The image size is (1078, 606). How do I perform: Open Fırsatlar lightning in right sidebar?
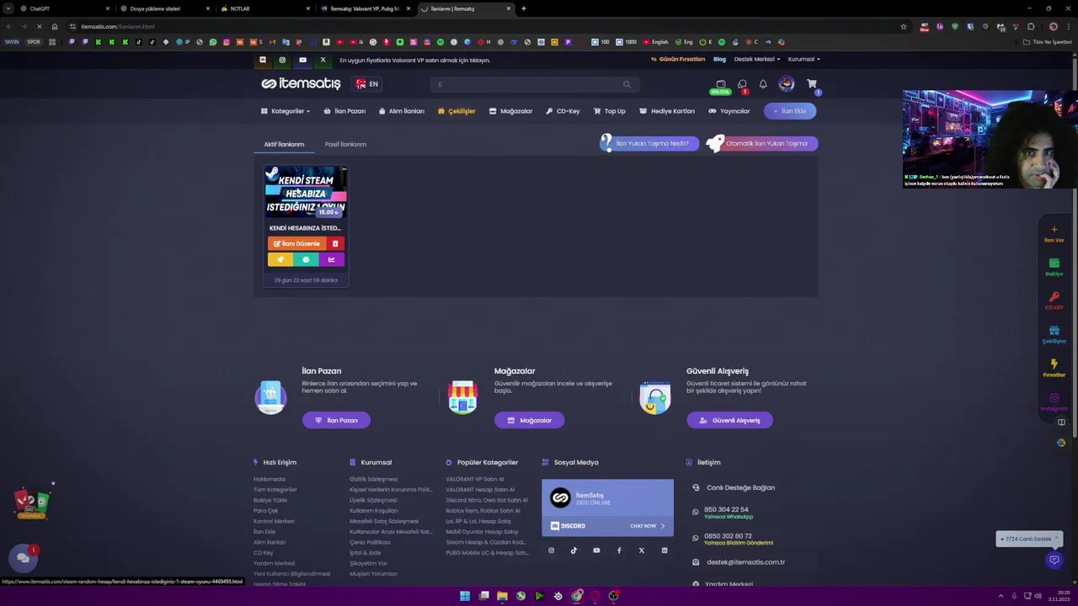(1054, 369)
